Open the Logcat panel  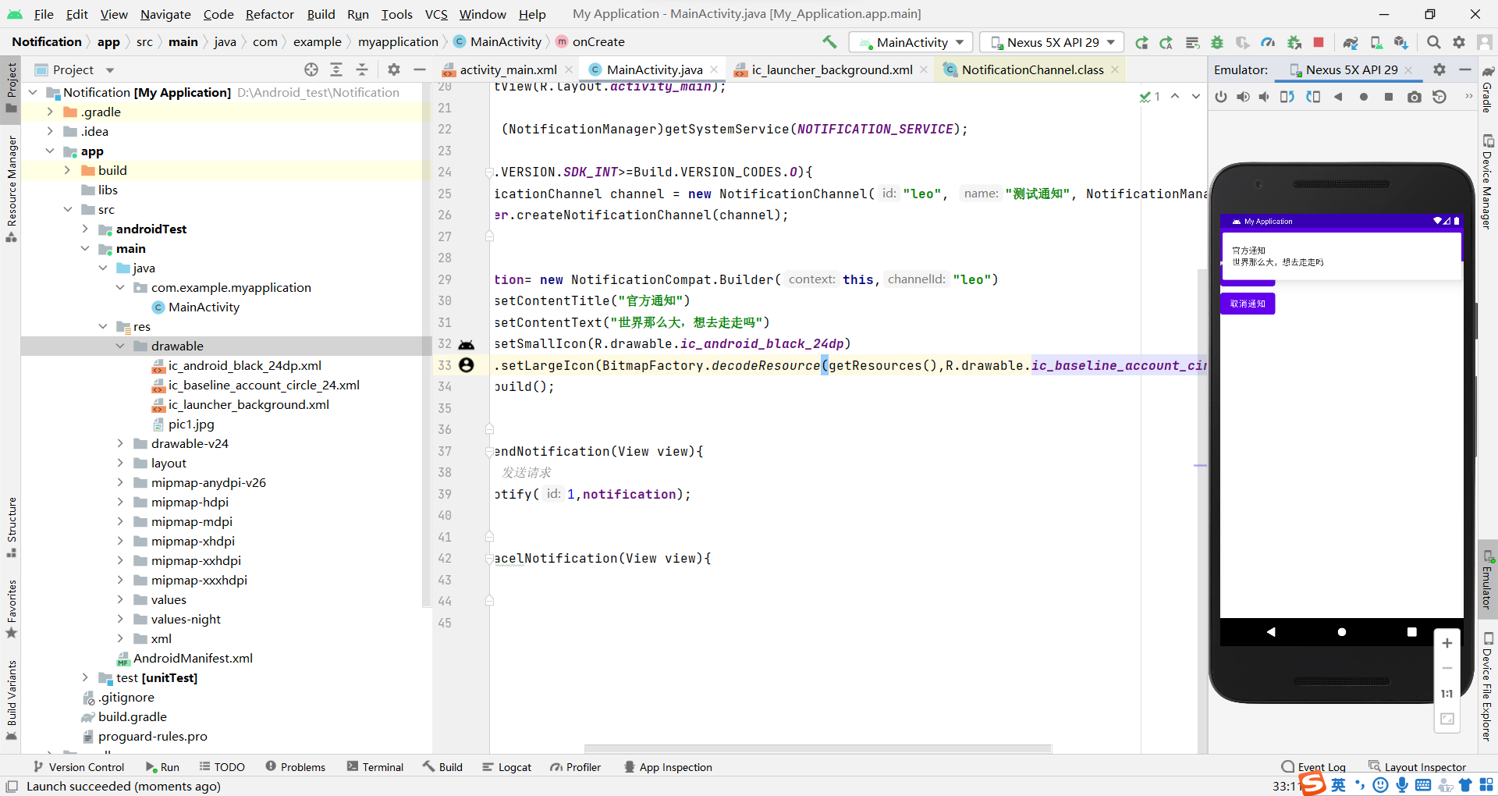coord(506,766)
